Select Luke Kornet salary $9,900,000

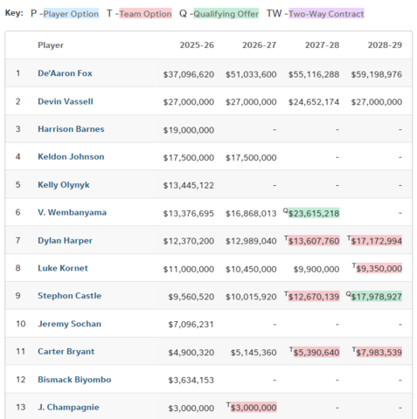pos(316,270)
